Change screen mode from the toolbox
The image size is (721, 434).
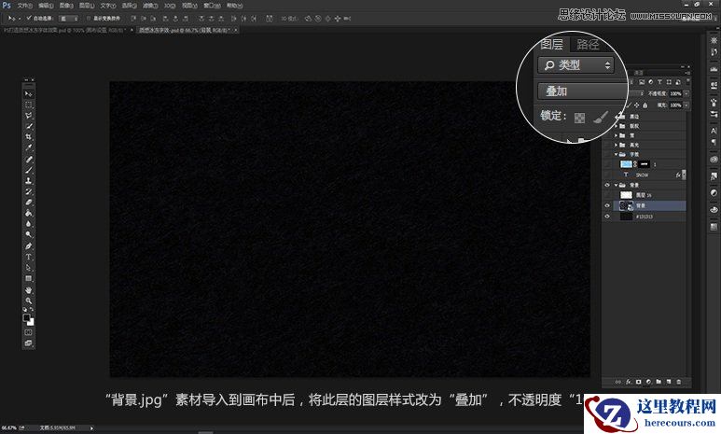click(x=29, y=343)
